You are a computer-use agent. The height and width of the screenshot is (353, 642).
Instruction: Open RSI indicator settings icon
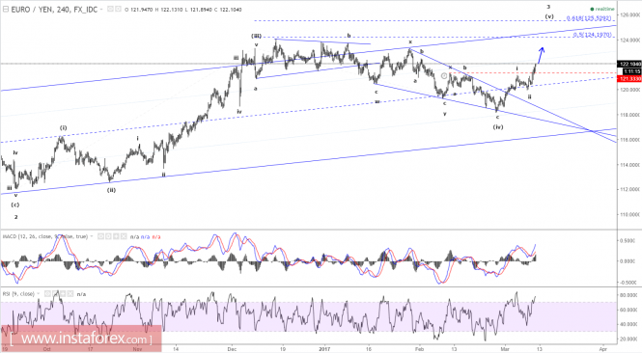(55, 294)
